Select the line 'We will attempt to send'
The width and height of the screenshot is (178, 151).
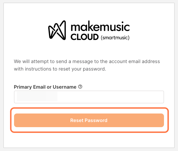click(87, 61)
